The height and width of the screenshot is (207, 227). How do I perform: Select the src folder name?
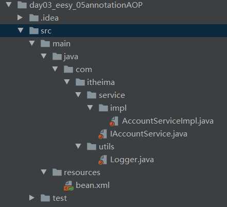(x=46, y=31)
